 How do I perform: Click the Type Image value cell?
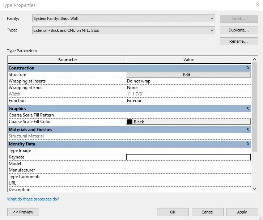pos(188,151)
